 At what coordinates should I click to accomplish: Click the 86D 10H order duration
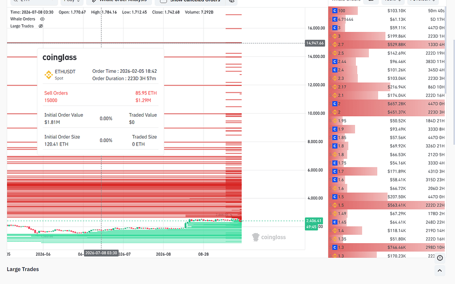(x=436, y=87)
